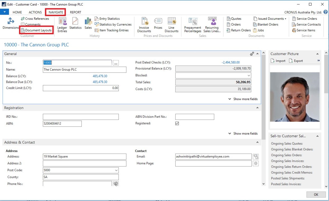Collapse the Registration section
Screen dimensions: 329x201
(257, 108)
